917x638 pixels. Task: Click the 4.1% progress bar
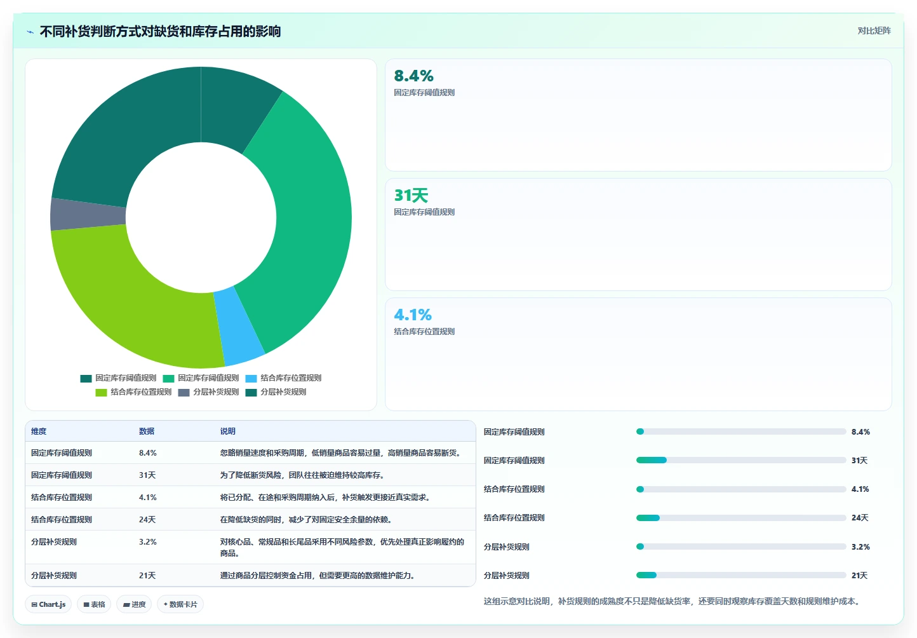[x=741, y=489]
